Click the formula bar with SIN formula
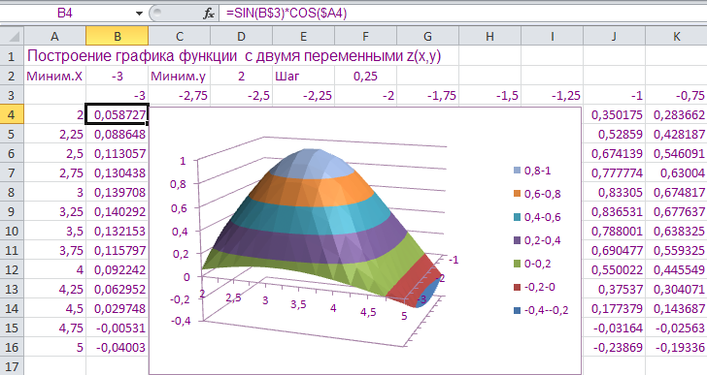This screenshot has width=707, height=375. (463, 14)
